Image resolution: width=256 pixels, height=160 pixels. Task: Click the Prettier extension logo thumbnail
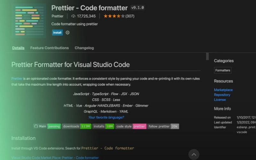(29, 21)
